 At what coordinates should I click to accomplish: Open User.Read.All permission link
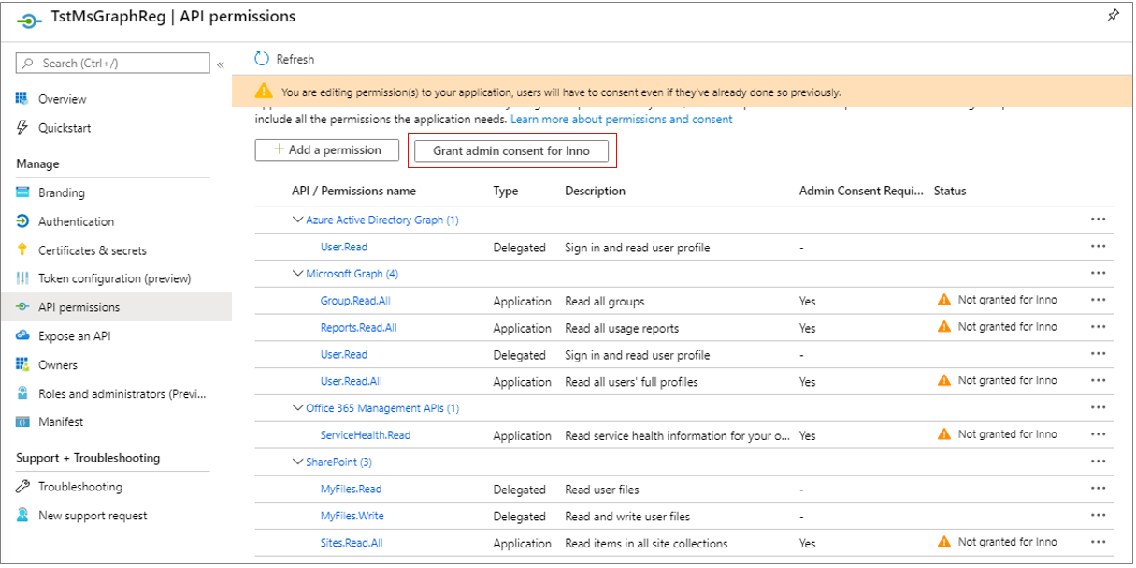(351, 381)
